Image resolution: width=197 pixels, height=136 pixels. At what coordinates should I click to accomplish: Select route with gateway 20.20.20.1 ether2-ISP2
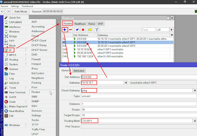[x=118, y=46]
